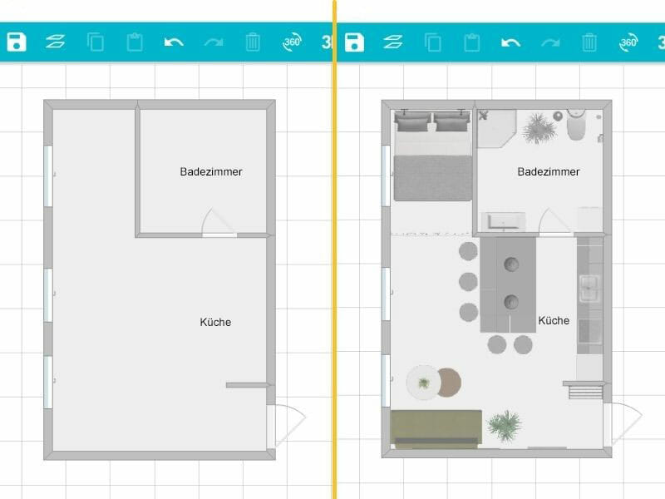
Task: Select the Küche label in the furnished plan
Action: 554,320
